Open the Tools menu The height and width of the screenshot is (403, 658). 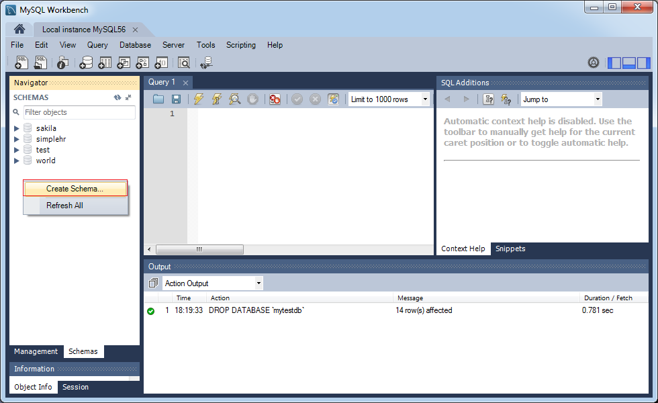click(205, 44)
